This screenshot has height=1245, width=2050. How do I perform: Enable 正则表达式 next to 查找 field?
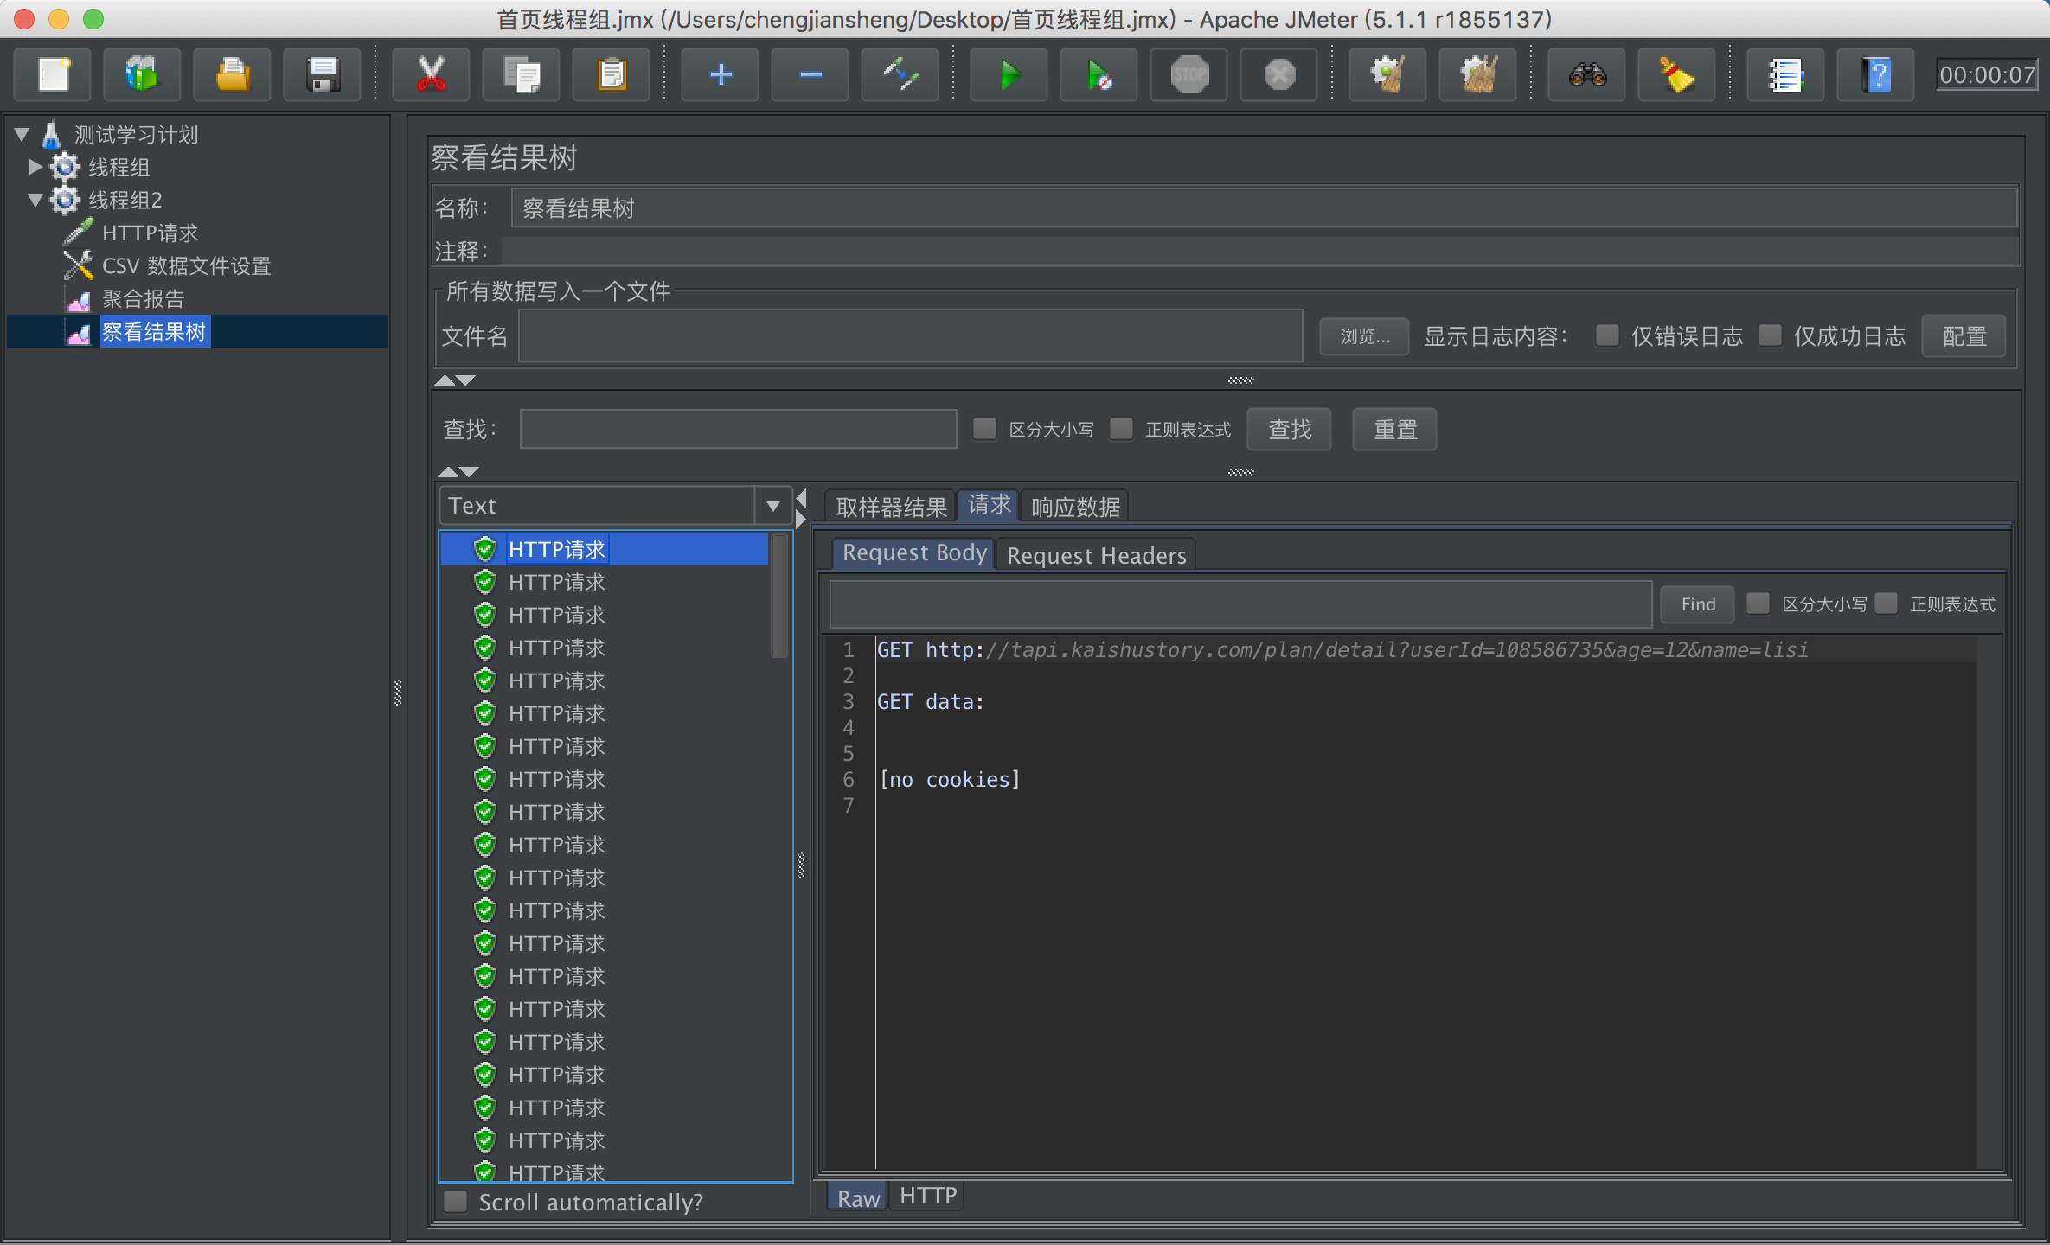(1121, 429)
